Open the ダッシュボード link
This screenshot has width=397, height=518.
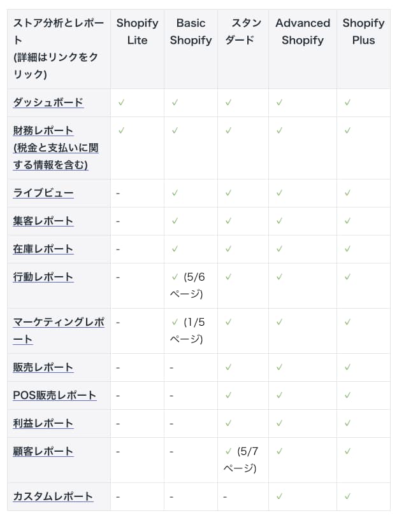tap(48, 102)
